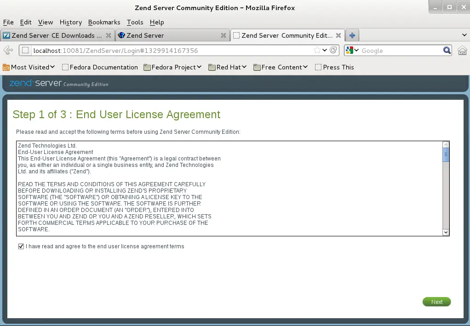Screen dimensions: 470x326
Task: Open the Fedora Documentation bookmark
Action: [100, 68]
